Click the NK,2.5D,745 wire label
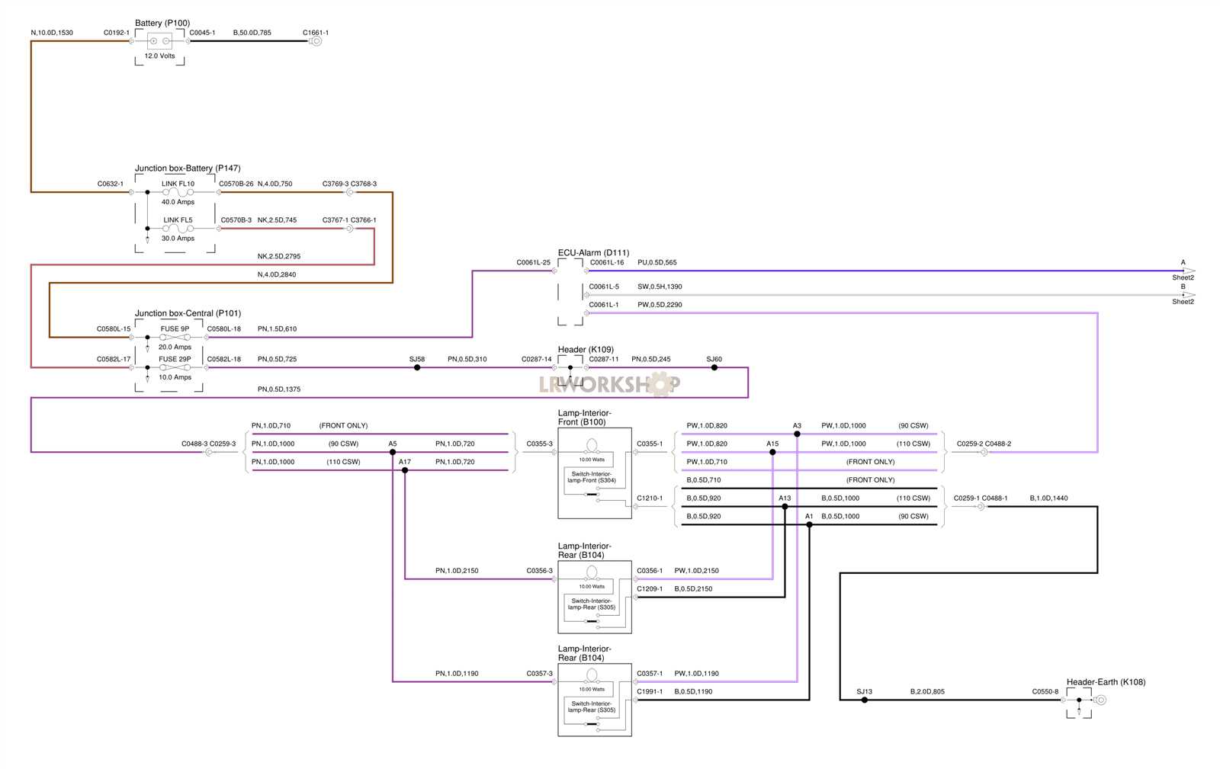The height and width of the screenshot is (769, 1220). click(x=278, y=220)
